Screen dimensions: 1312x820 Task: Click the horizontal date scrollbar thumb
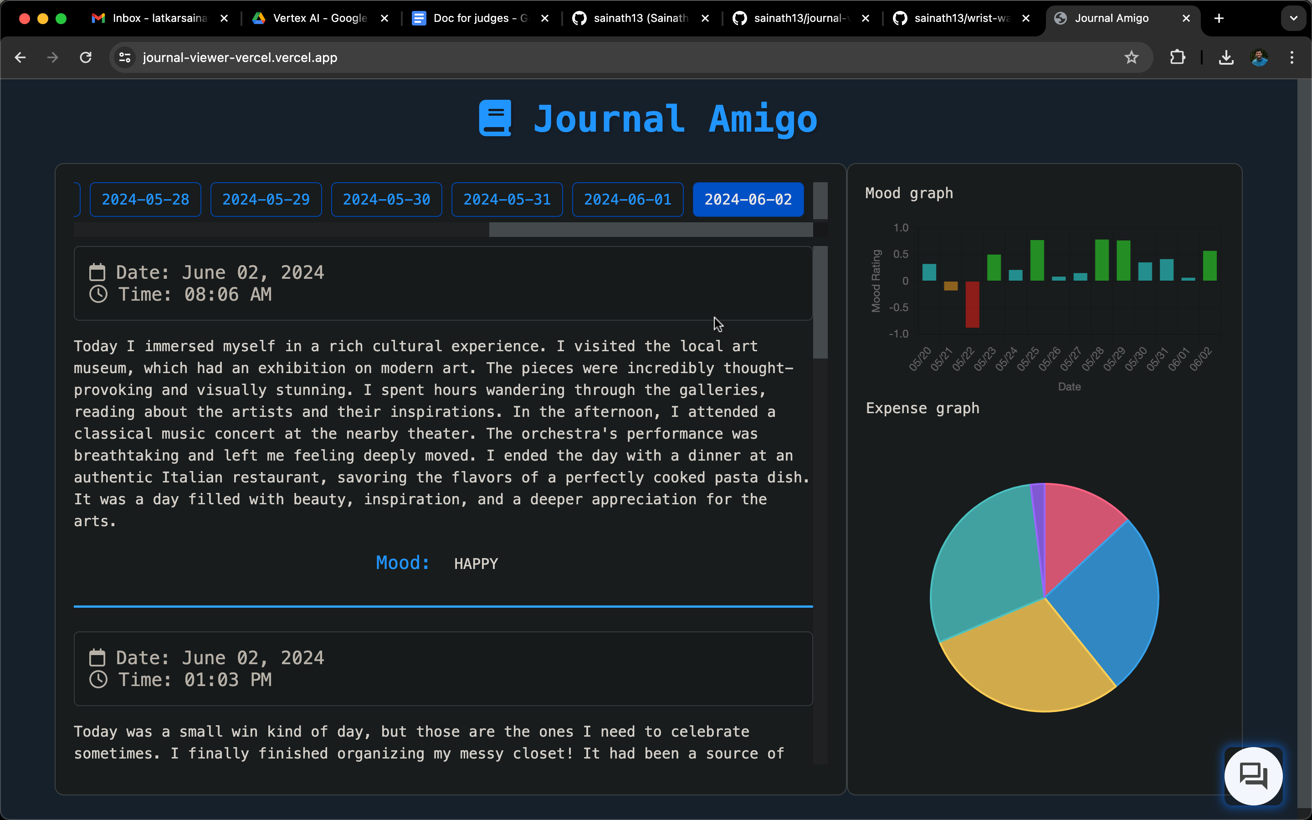pyautogui.click(x=651, y=230)
